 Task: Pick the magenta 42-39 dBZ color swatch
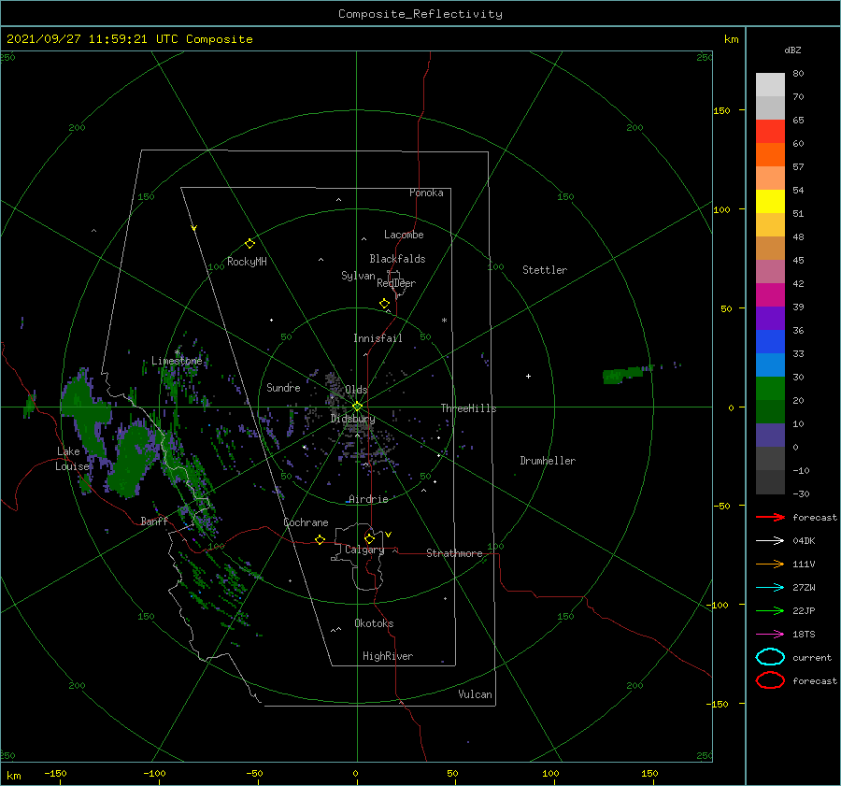(x=770, y=294)
